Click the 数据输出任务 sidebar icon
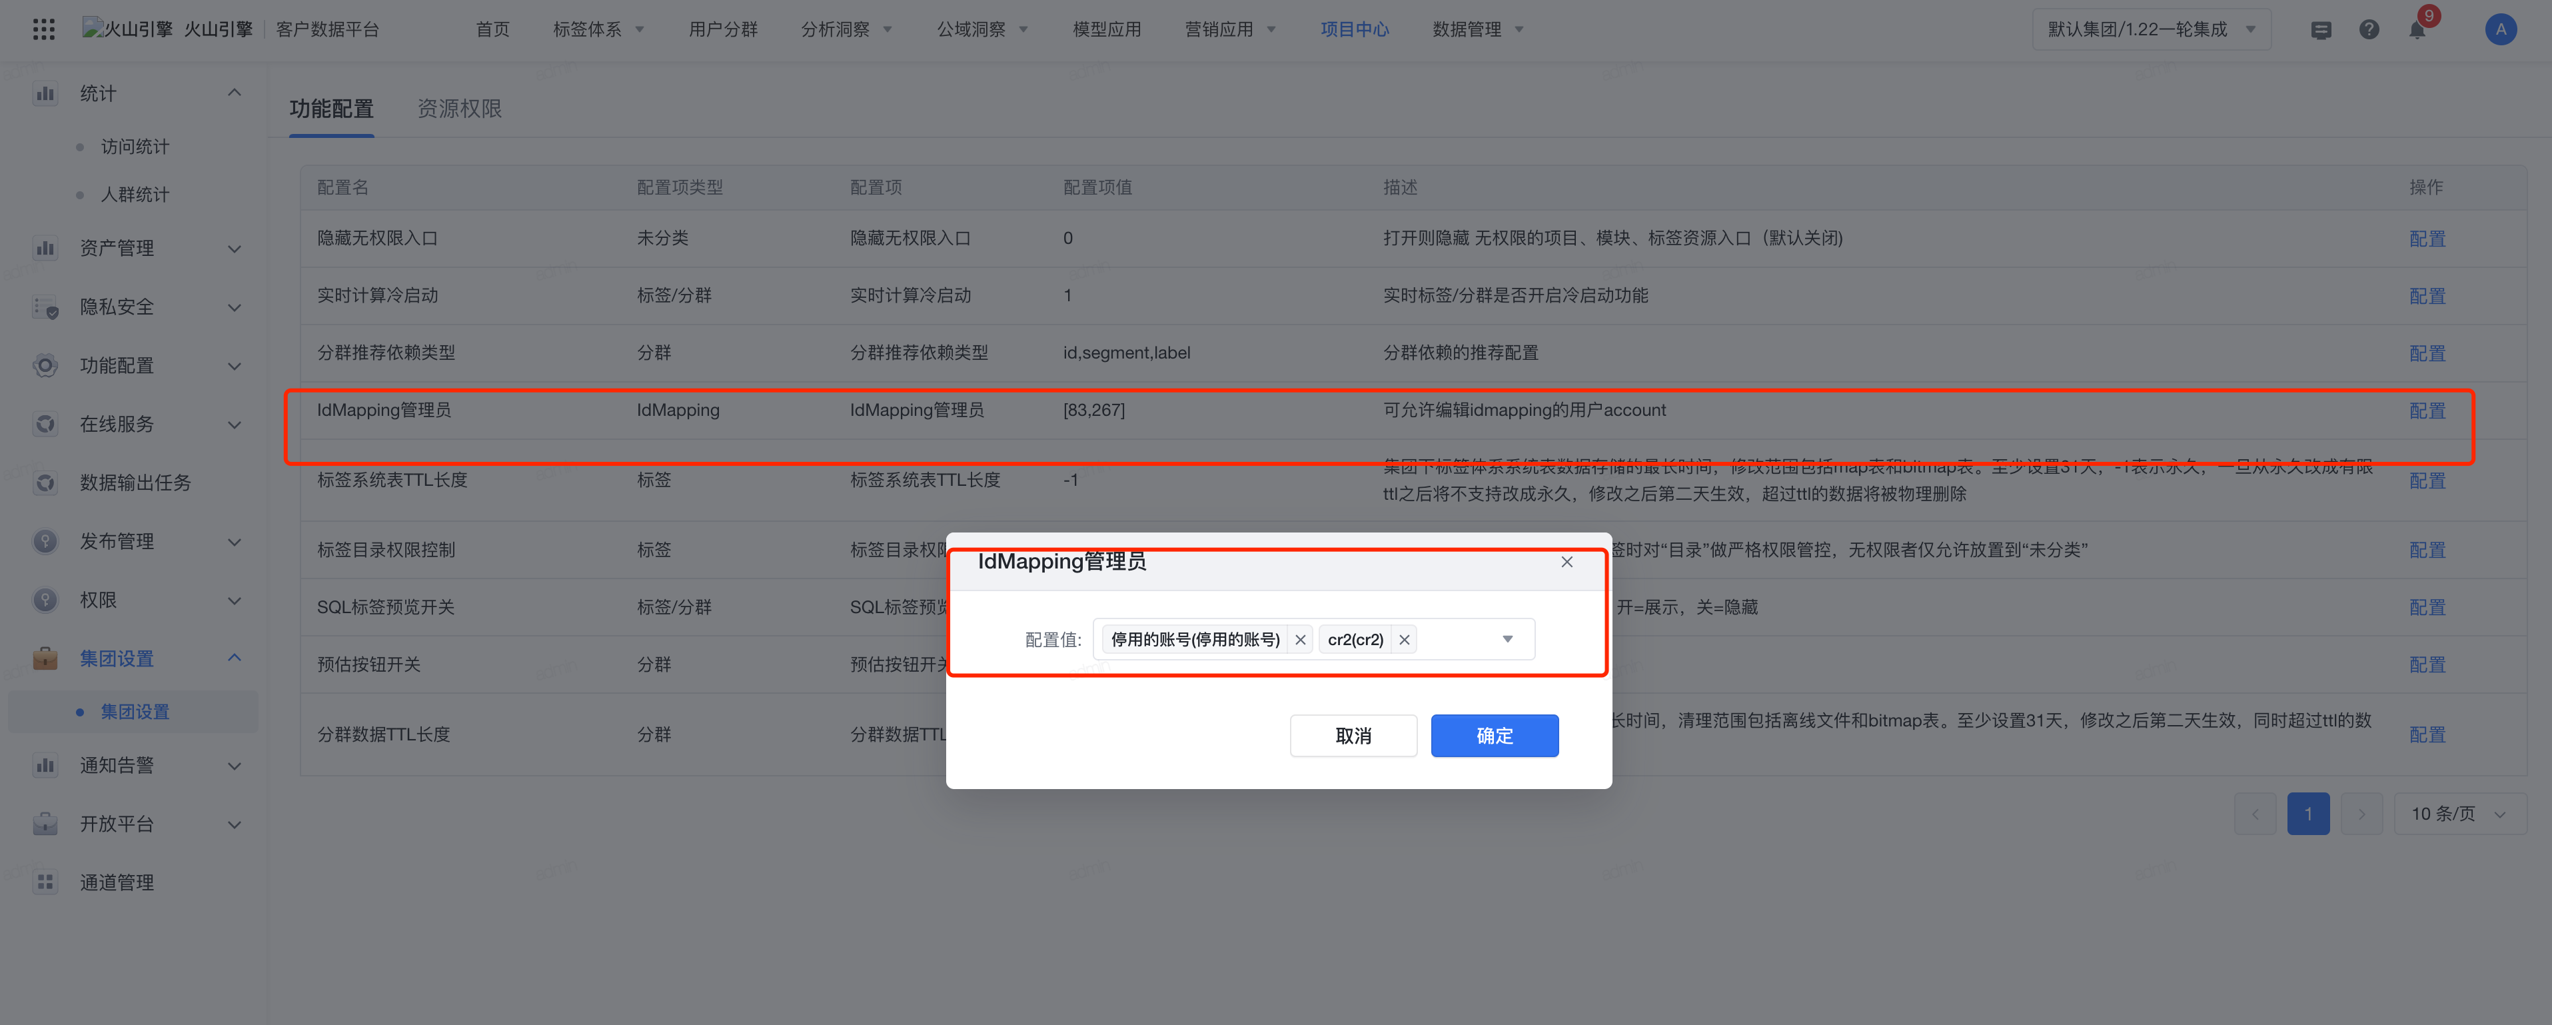2552x1025 pixels. [45, 483]
